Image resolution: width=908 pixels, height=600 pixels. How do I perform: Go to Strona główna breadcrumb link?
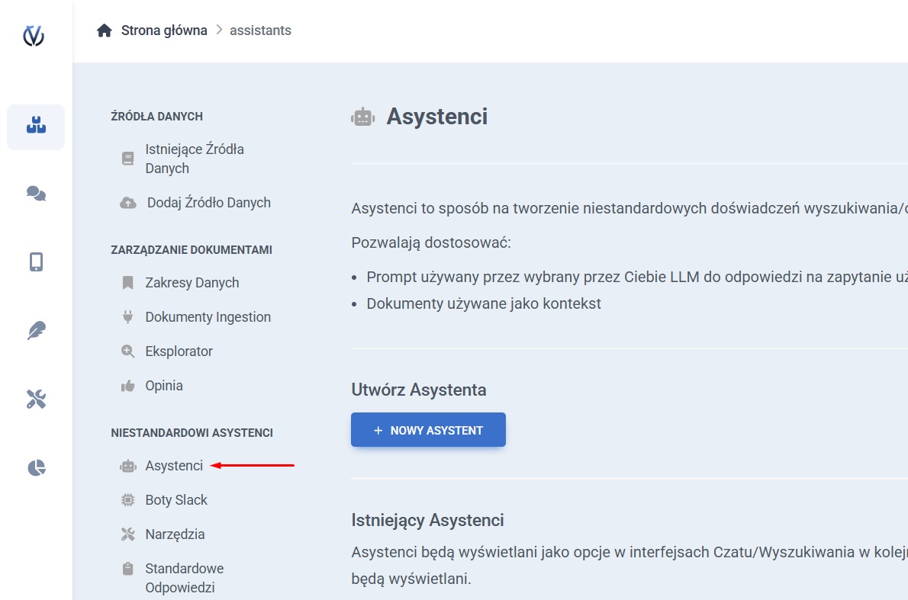point(164,30)
